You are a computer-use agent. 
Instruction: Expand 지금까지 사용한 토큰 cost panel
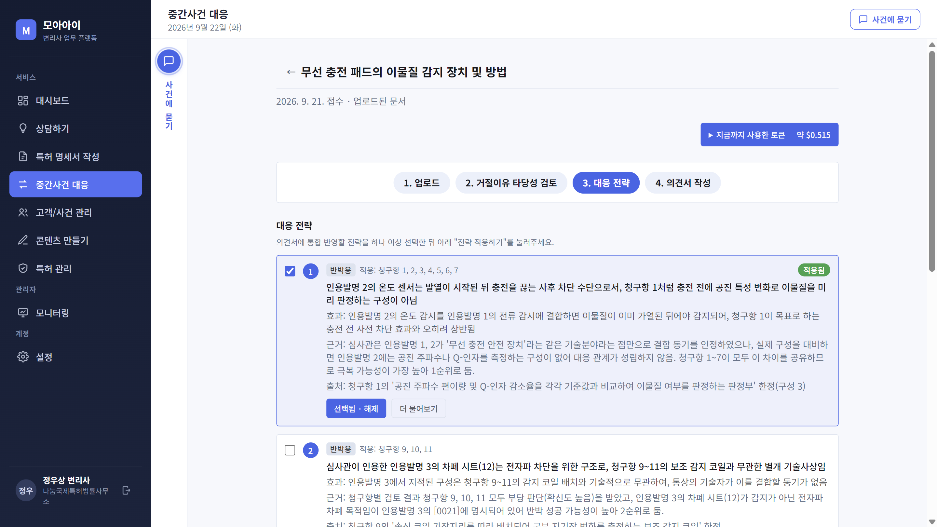click(769, 135)
